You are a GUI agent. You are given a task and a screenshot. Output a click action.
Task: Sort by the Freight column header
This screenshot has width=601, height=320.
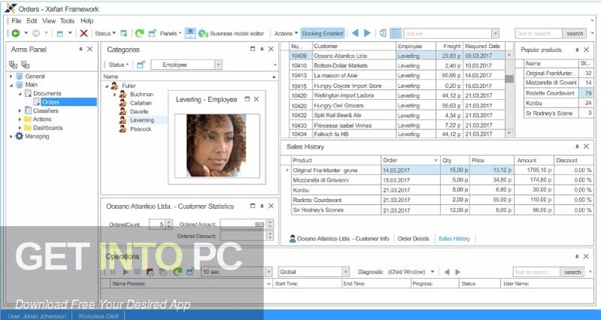(449, 46)
